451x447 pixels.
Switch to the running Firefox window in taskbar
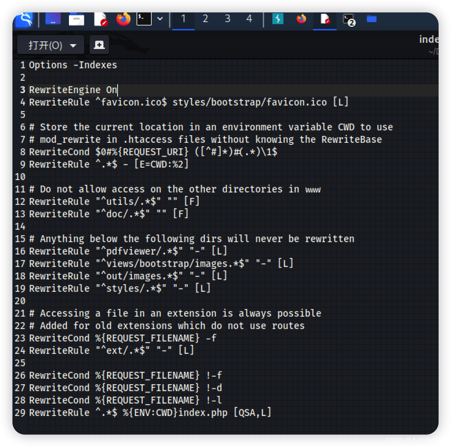301,19
